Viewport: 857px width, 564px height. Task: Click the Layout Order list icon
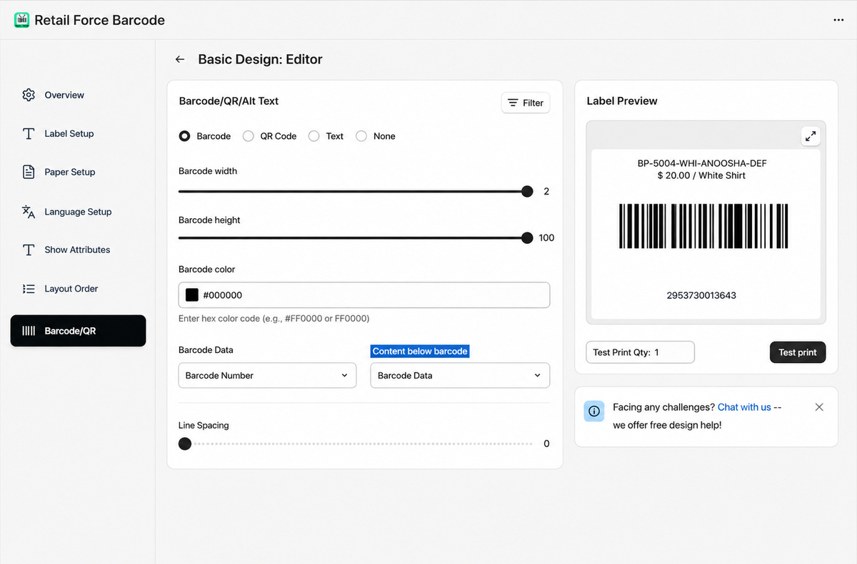click(x=29, y=289)
